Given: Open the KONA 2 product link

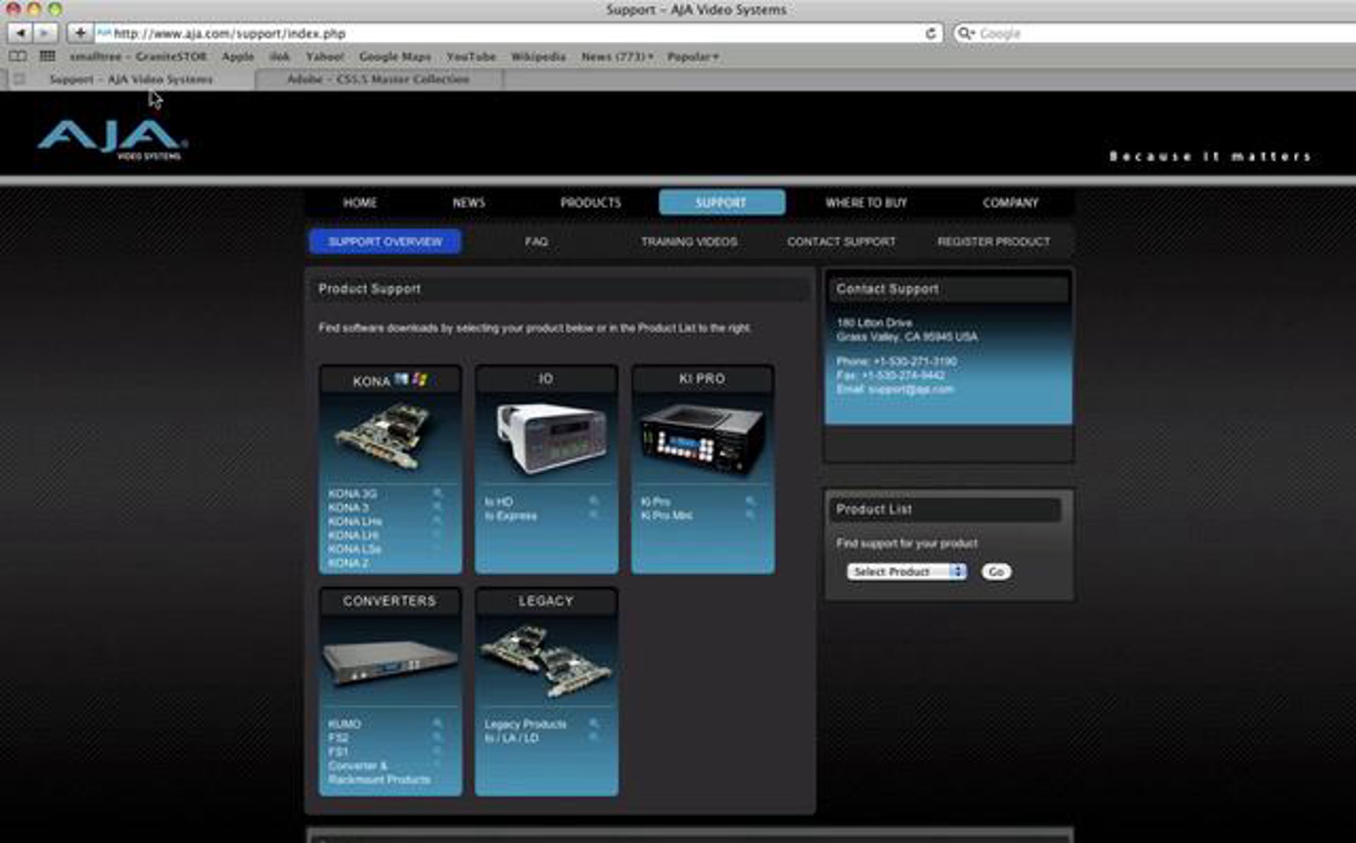Looking at the screenshot, I should tap(348, 562).
